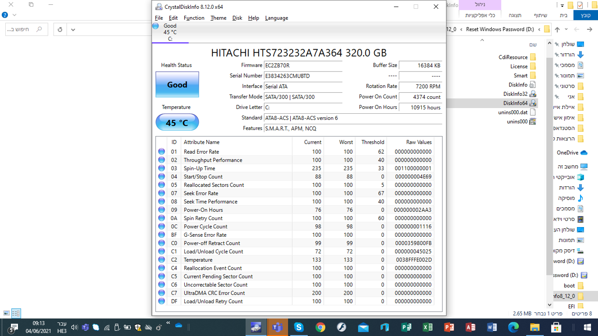Image resolution: width=598 pixels, height=336 pixels.
Task: Click status orb of Power-On Hours row
Action: 161,210
